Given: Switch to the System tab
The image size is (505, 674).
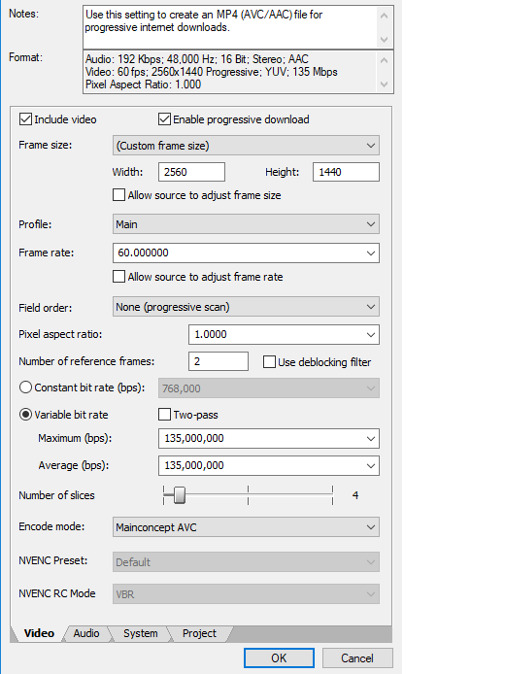Looking at the screenshot, I should pyautogui.click(x=140, y=633).
